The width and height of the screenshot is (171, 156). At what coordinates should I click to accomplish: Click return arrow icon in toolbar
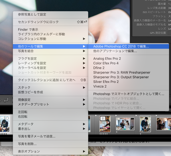(6, 100)
